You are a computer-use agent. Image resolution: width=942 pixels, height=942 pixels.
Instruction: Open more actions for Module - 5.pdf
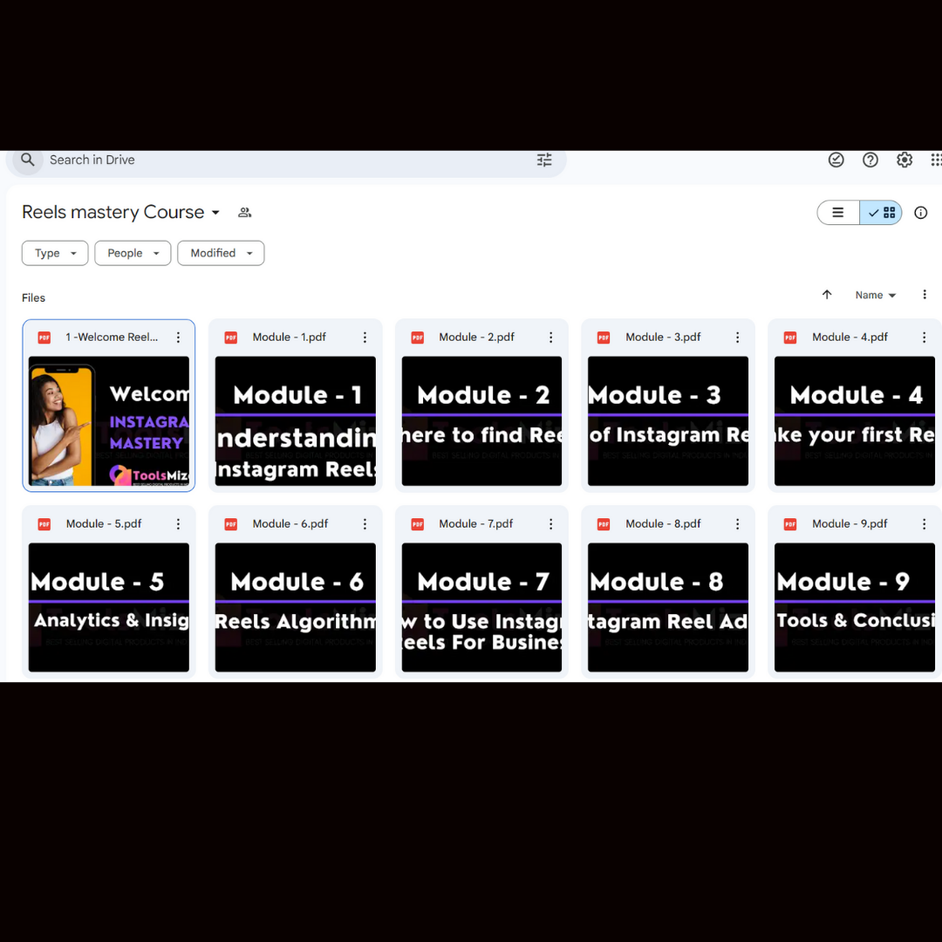(179, 524)
